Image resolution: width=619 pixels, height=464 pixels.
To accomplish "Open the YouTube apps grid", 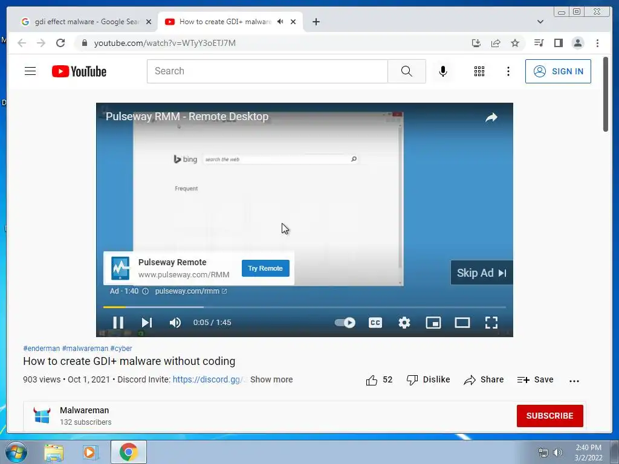I will (x=479, y=71).
